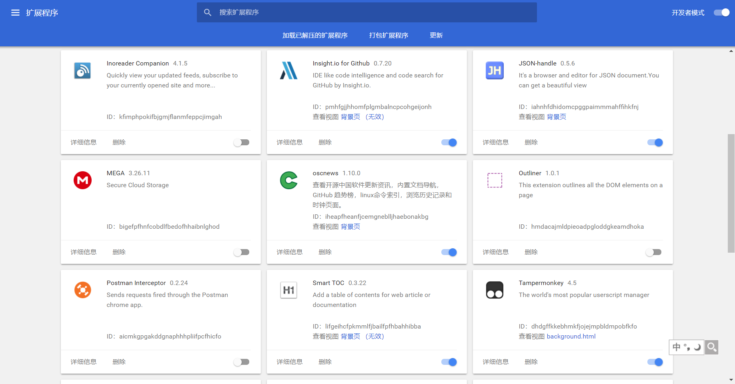The image size is (735, 384).
Task: Click the scrollbar up arrow
Action: (x=731, y=51)
